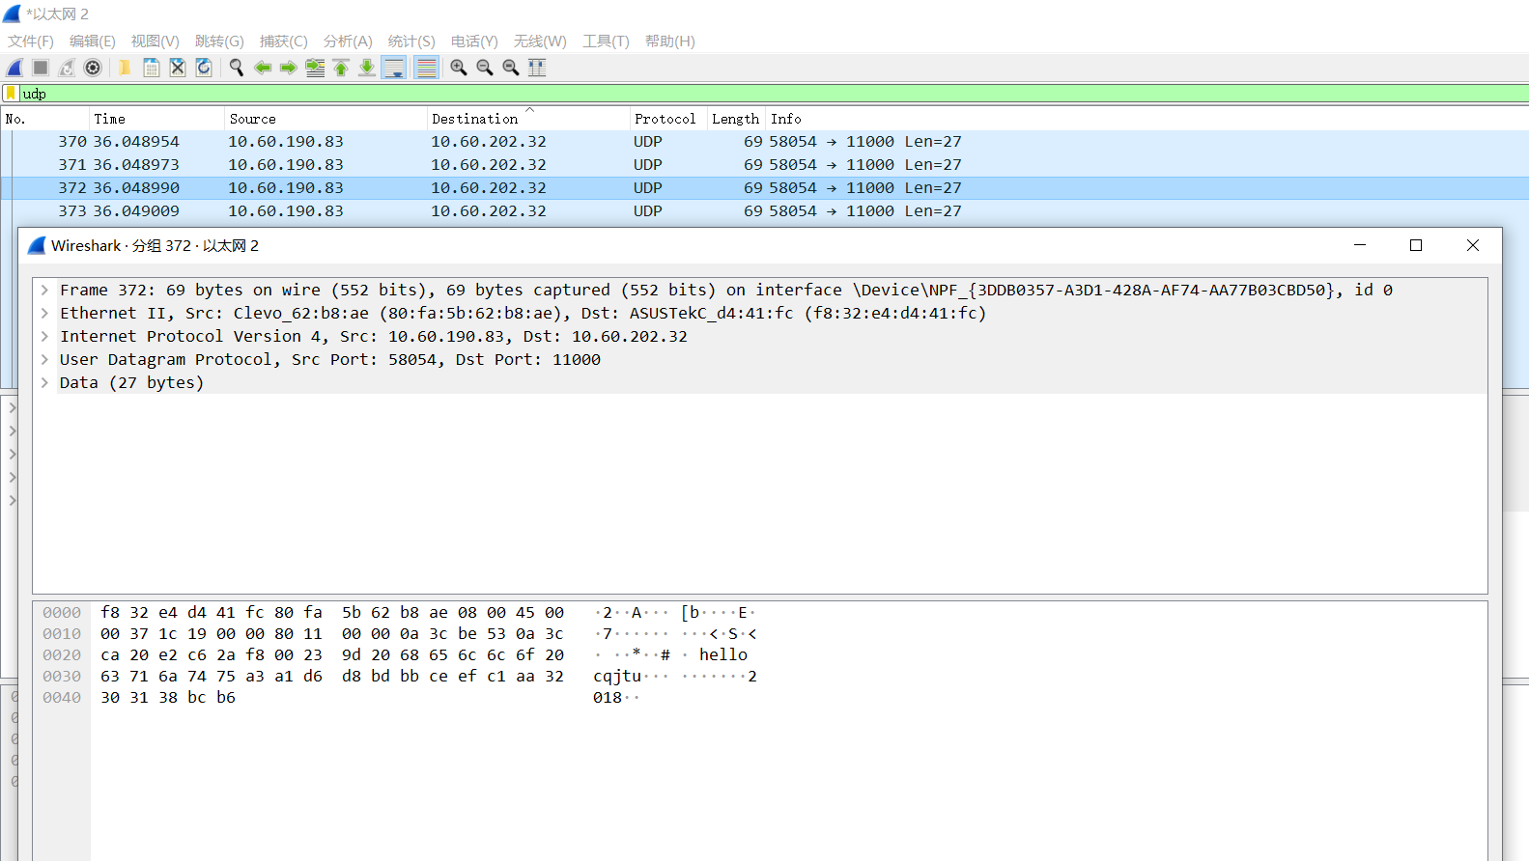
Task: Expand the Ethernet II tree row
Action: (x=44, y=313)
